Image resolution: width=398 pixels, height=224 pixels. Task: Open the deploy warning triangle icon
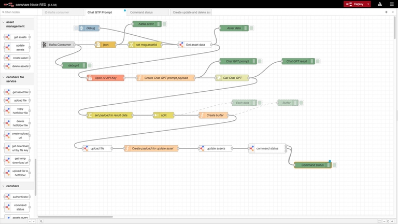[380, 4]
